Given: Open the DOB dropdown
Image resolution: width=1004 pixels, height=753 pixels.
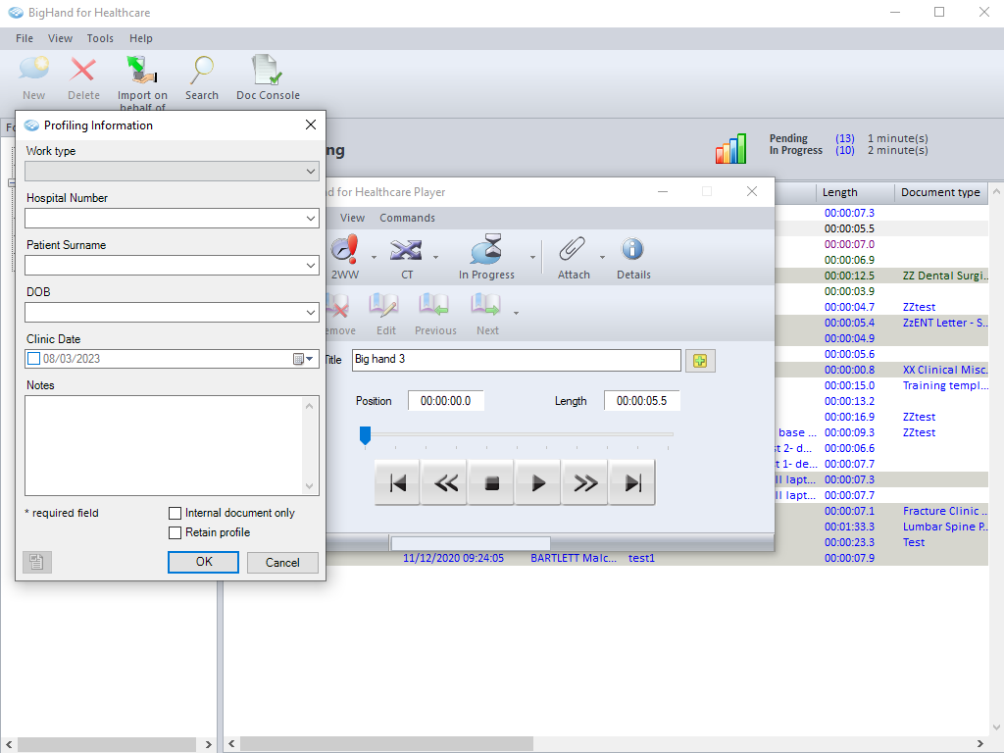Looking at the screenshot, I should tap(311, 313).
